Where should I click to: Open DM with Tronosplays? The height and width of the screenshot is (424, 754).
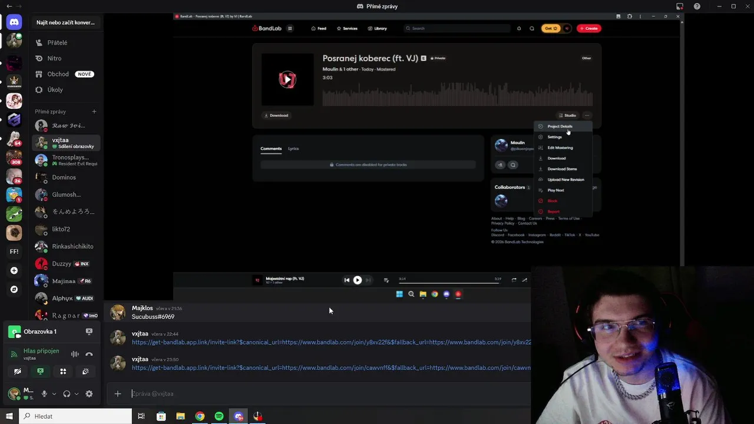pyautogui.click(x=65, y=160)
